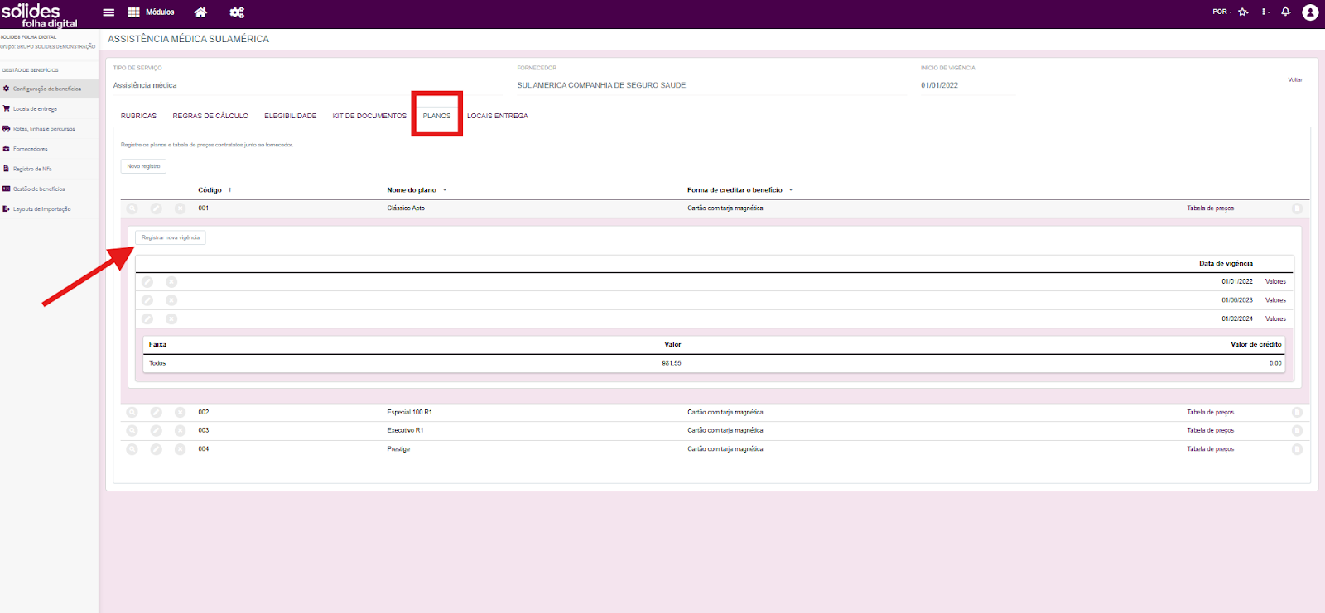The image size is (1325, 613).
Task: Open the Módulos grid menu
Action: (151, 12)
